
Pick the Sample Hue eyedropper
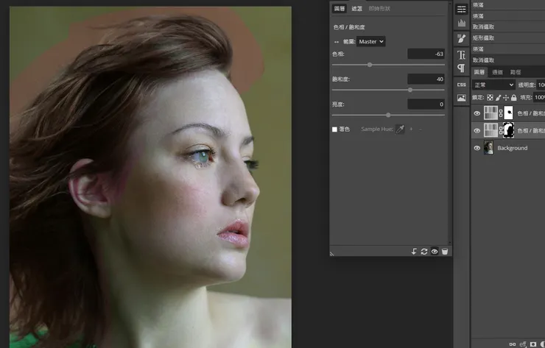pyautogui.click(x=400, y=129)
